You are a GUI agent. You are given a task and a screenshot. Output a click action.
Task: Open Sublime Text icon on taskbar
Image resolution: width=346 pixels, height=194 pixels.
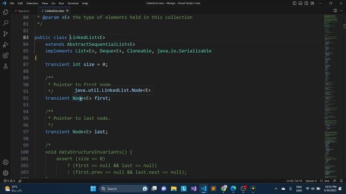pyautogui.click(x=214, y=189)
